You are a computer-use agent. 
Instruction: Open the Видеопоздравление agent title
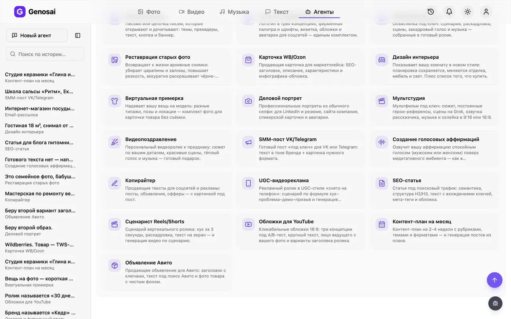pyautogui.click(x=151, y=139)
